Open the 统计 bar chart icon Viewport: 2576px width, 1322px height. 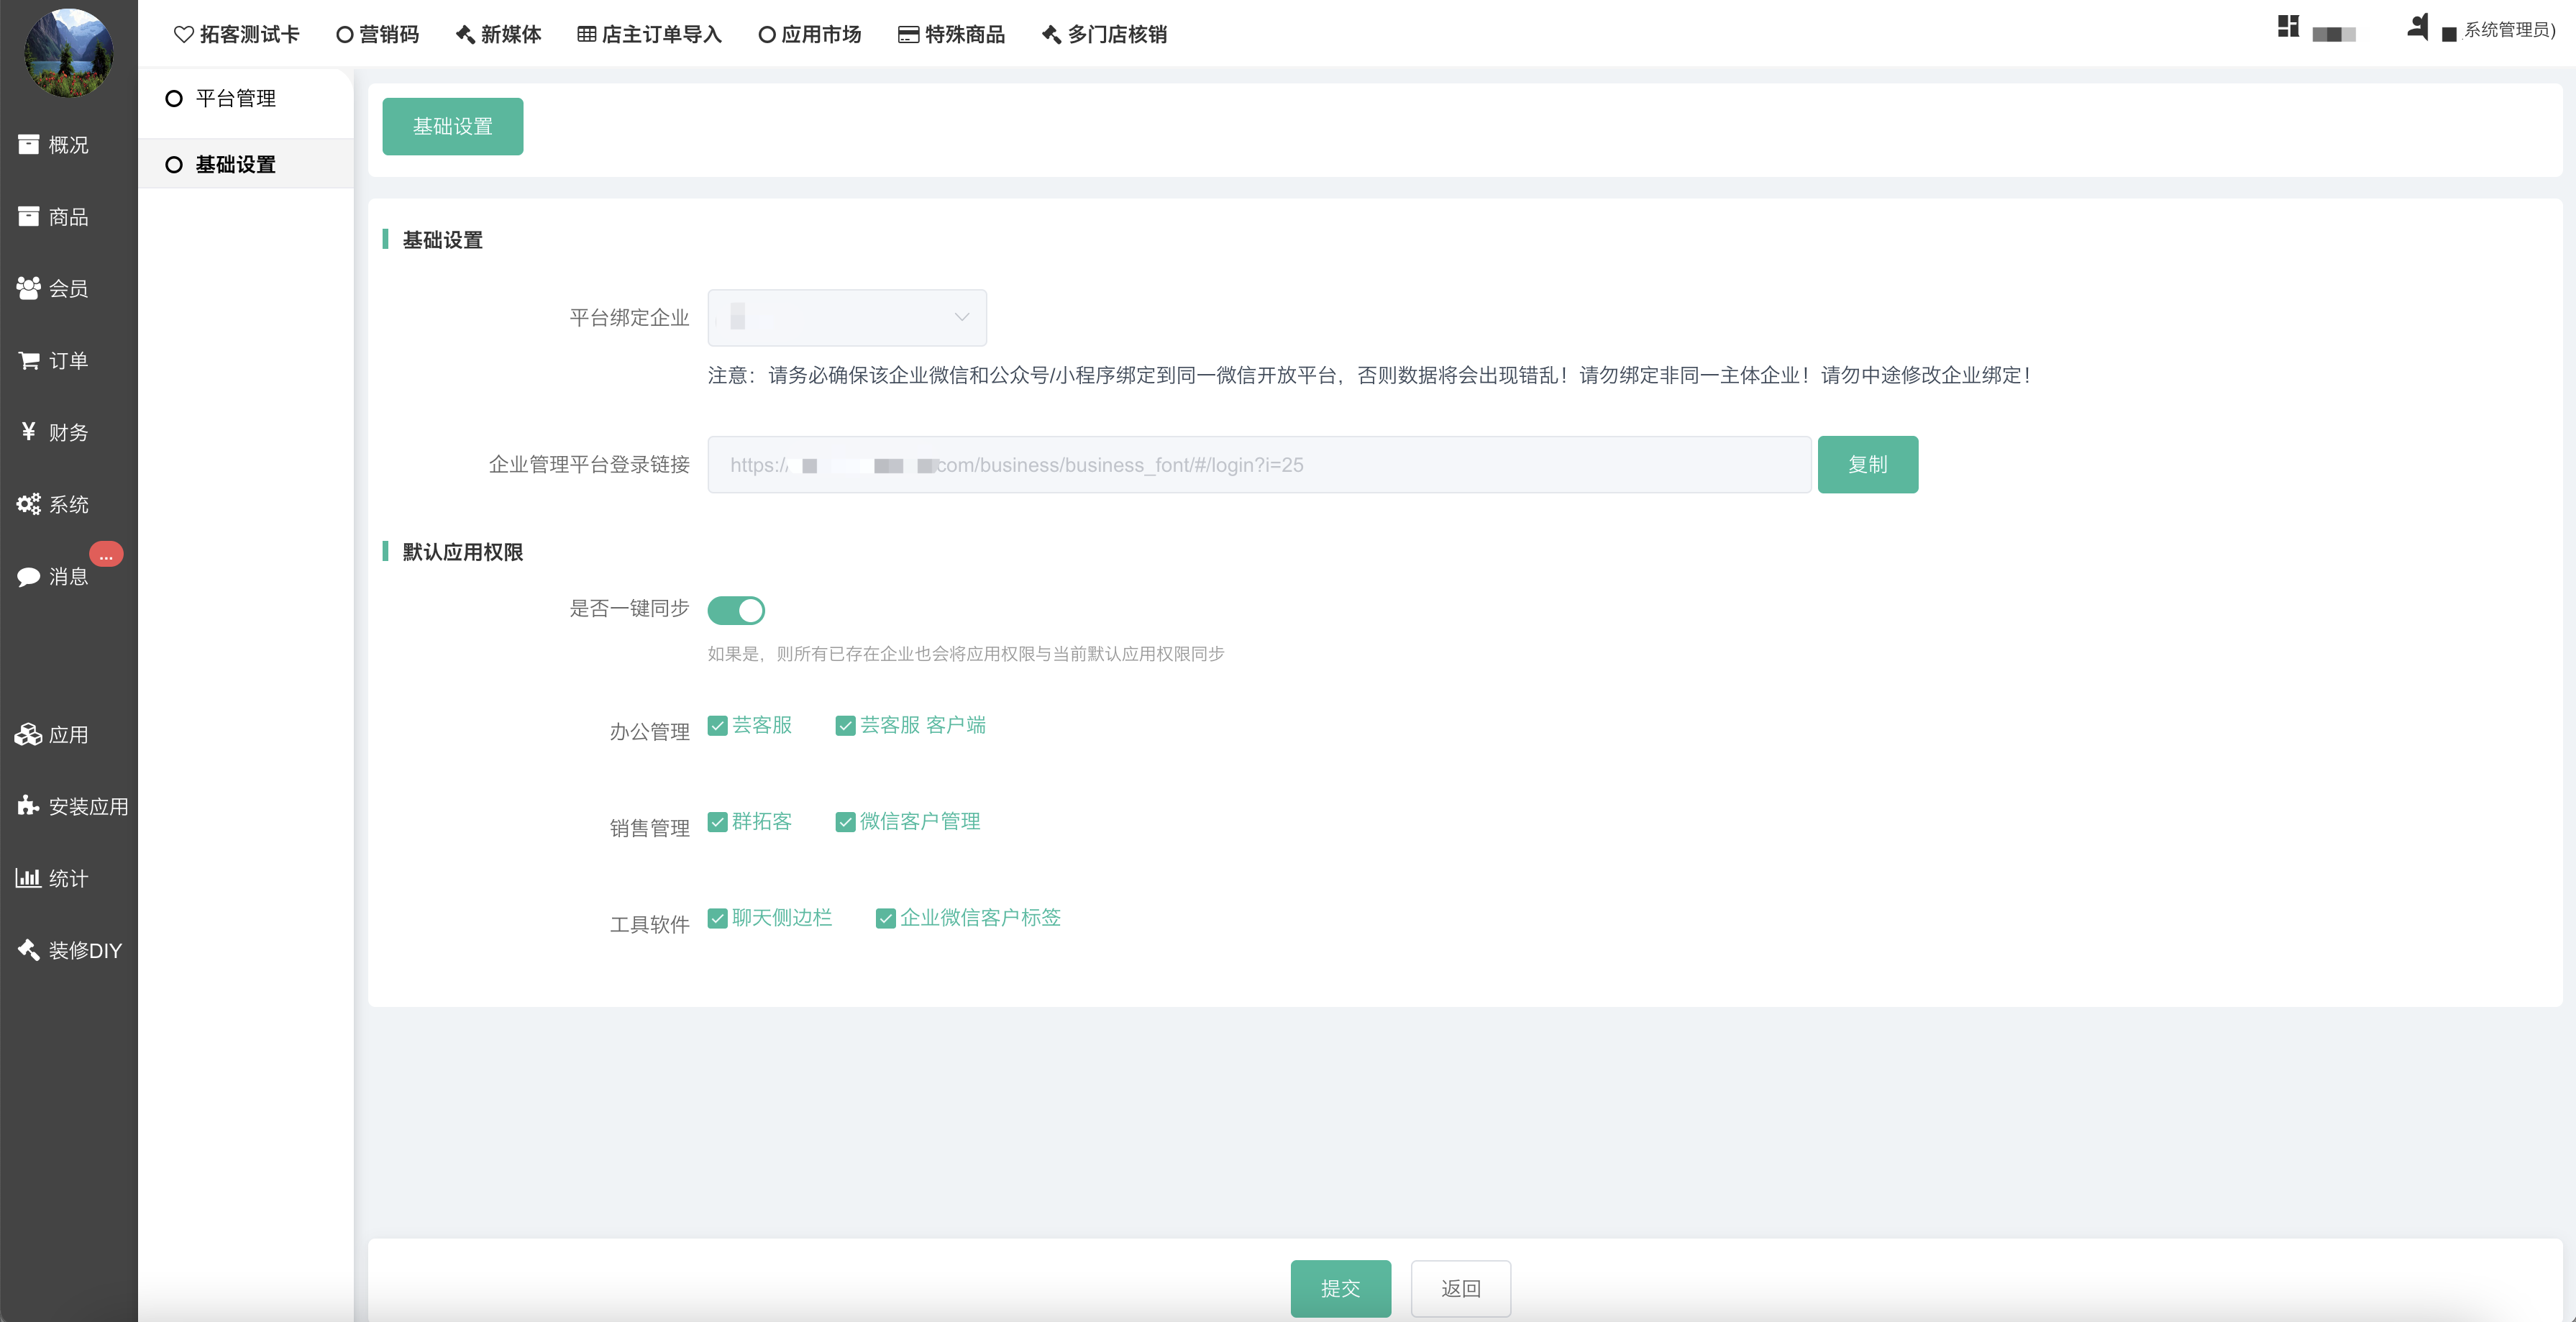coord(28,878)
